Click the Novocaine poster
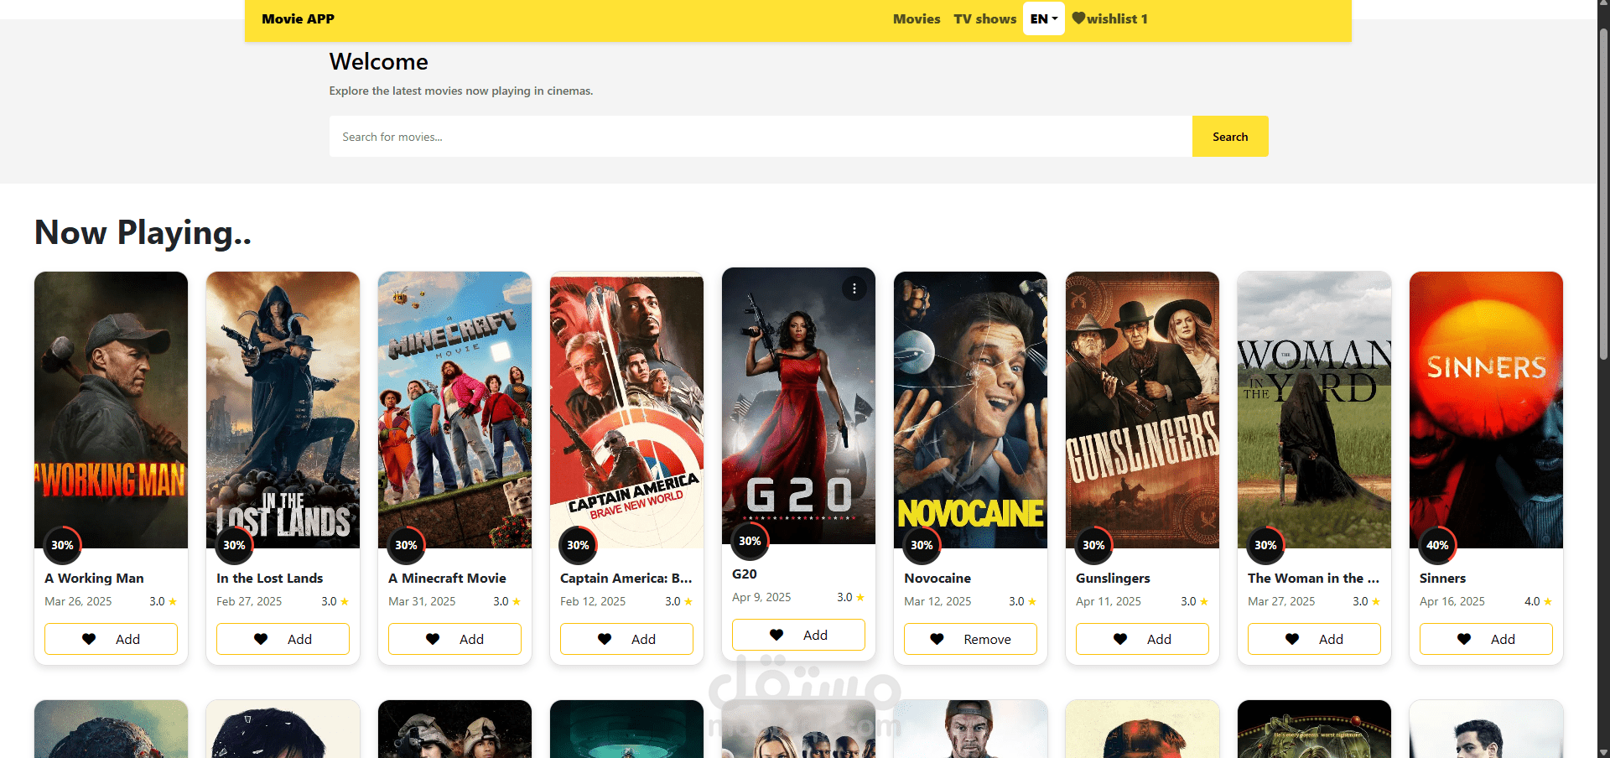 (x=970, y=410)
